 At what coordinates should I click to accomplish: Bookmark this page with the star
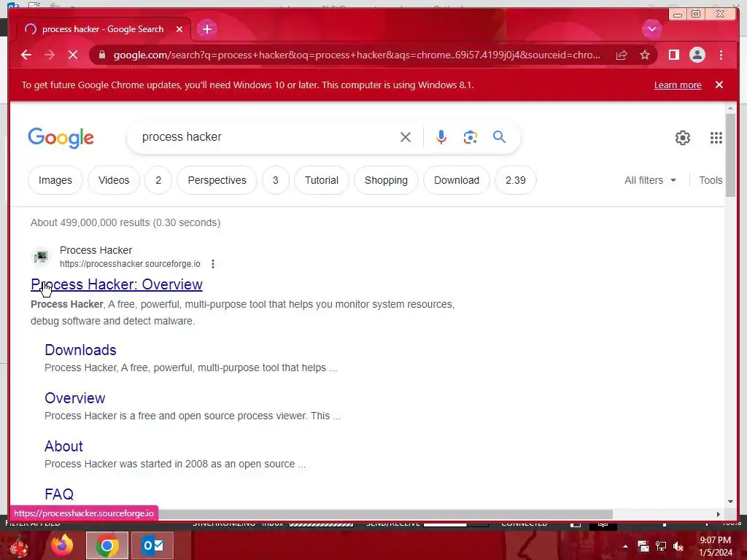(x=645, y=55)
